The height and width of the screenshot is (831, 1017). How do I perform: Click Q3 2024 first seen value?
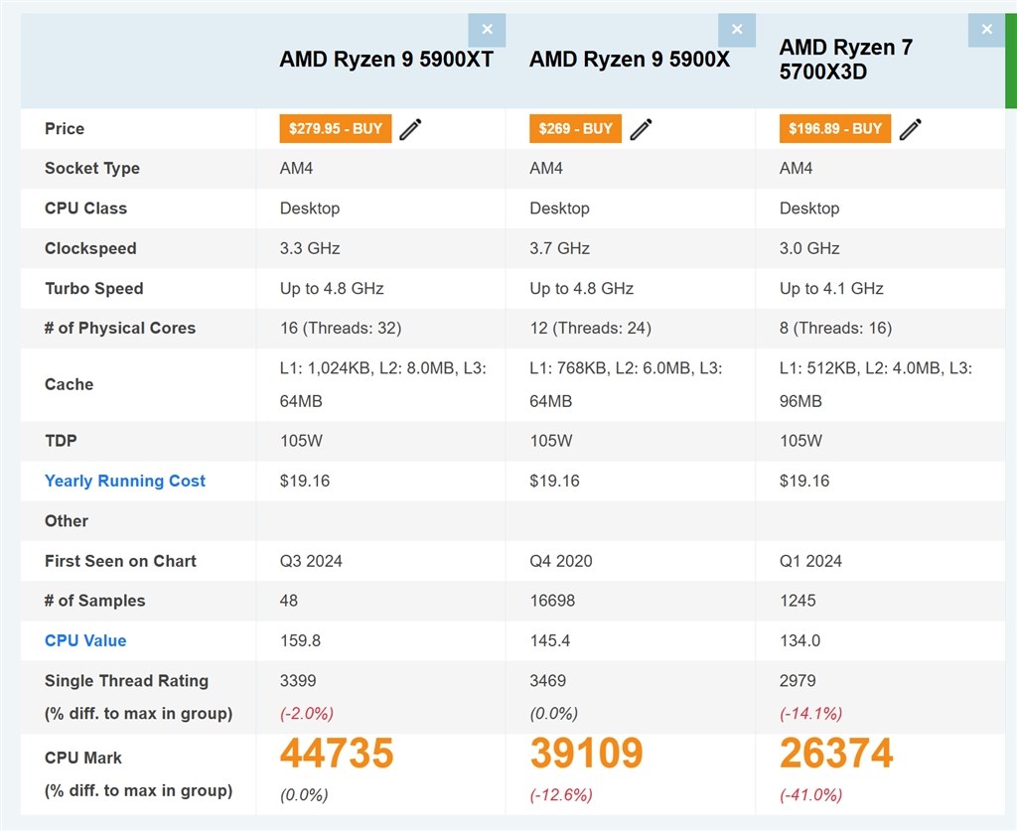click(x=311, y=561)
